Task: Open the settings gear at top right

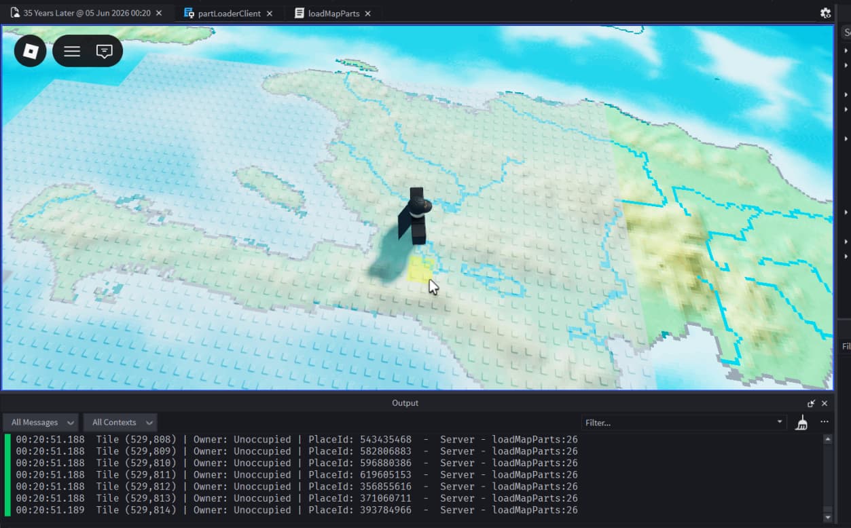Action: 825,13
